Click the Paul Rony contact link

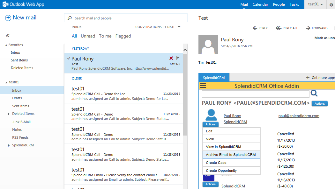(232, 116)
